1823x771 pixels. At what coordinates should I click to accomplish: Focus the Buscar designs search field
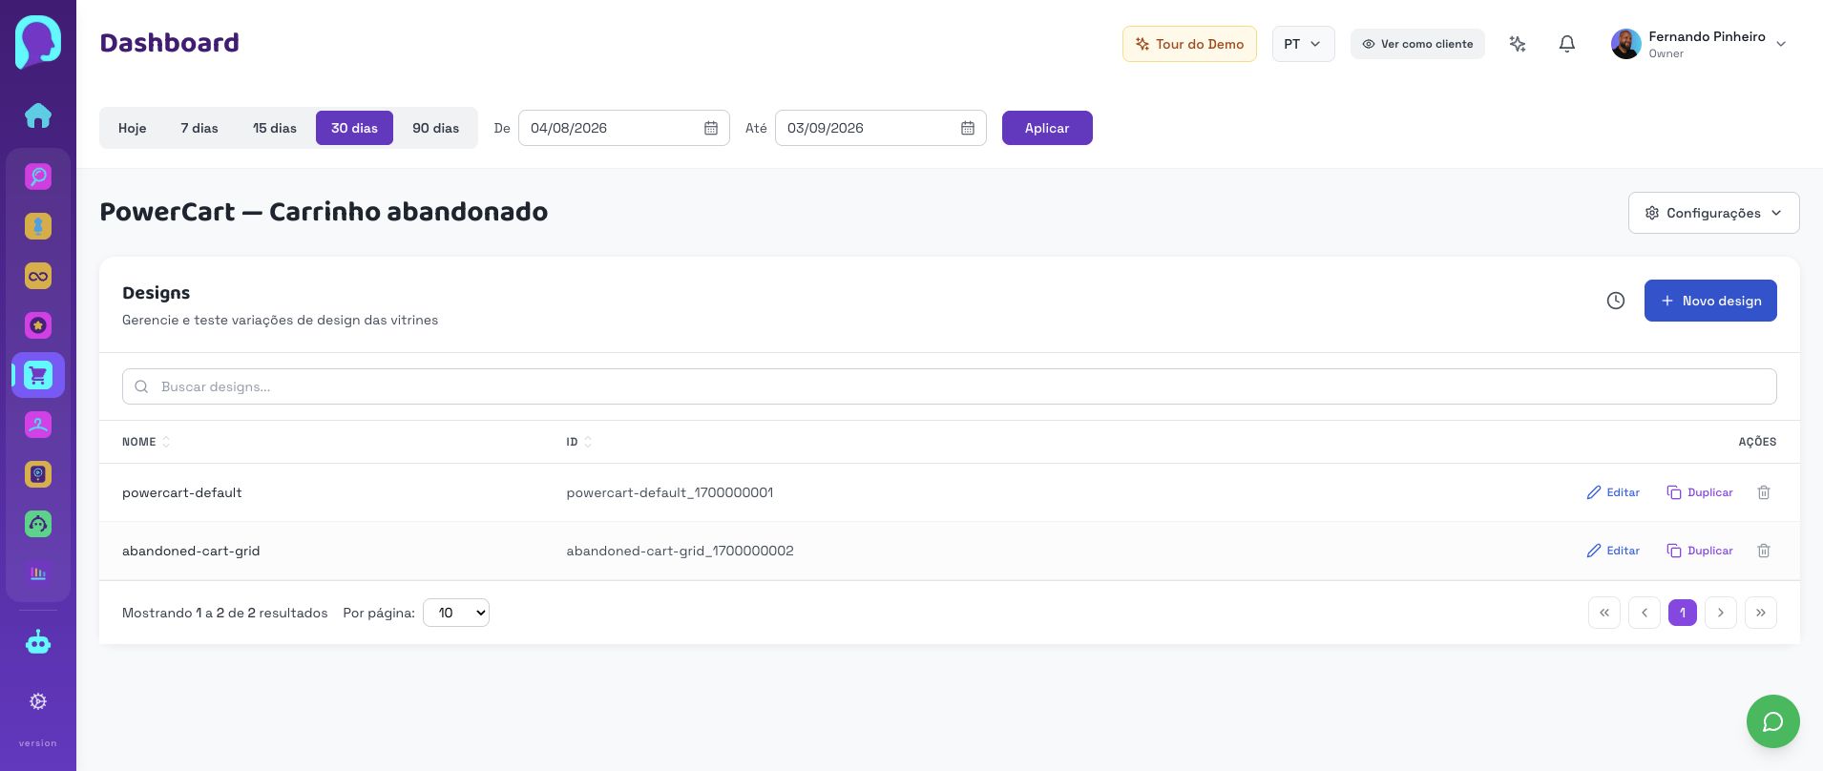[x=950, y=386]
